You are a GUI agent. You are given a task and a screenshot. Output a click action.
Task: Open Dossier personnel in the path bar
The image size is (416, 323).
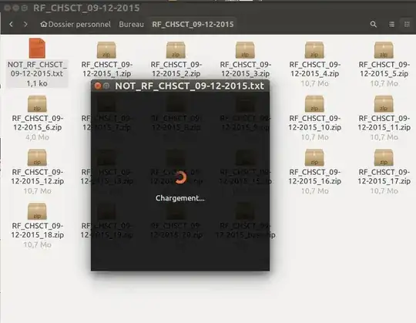[75, 25]
